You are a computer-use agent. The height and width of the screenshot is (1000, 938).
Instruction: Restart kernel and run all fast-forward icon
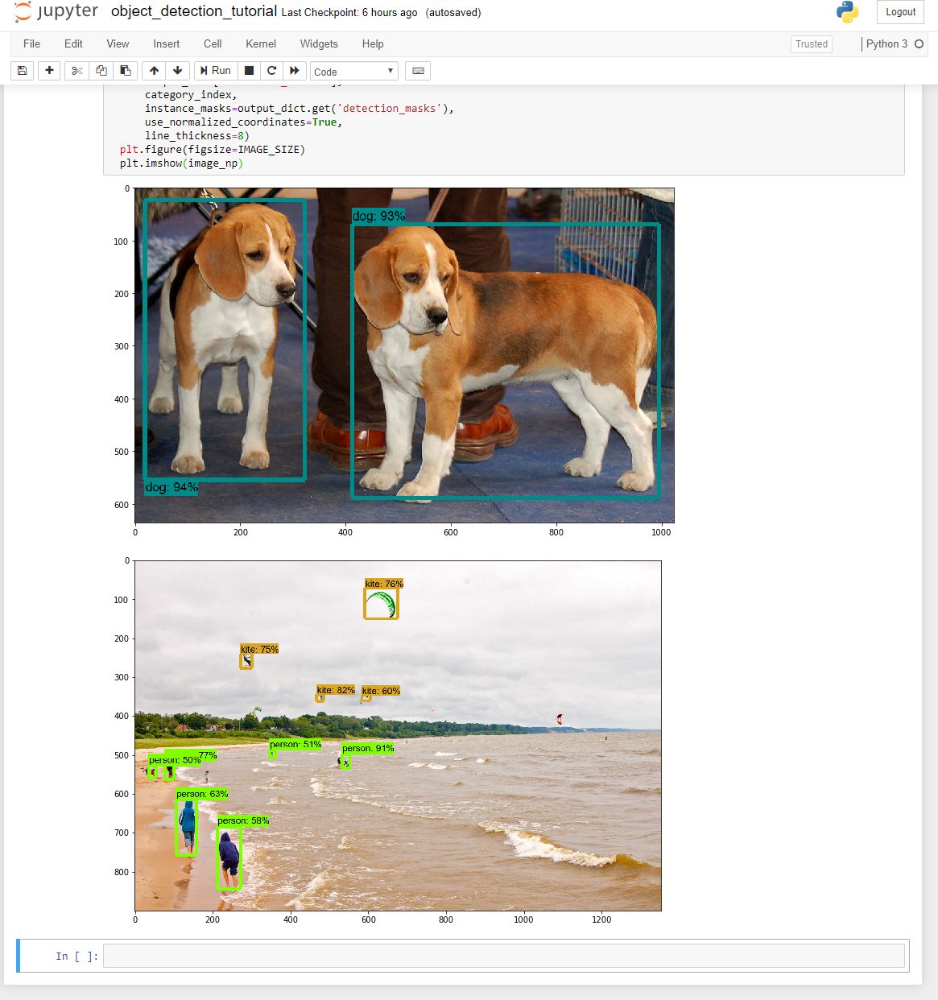pos(295,71)
